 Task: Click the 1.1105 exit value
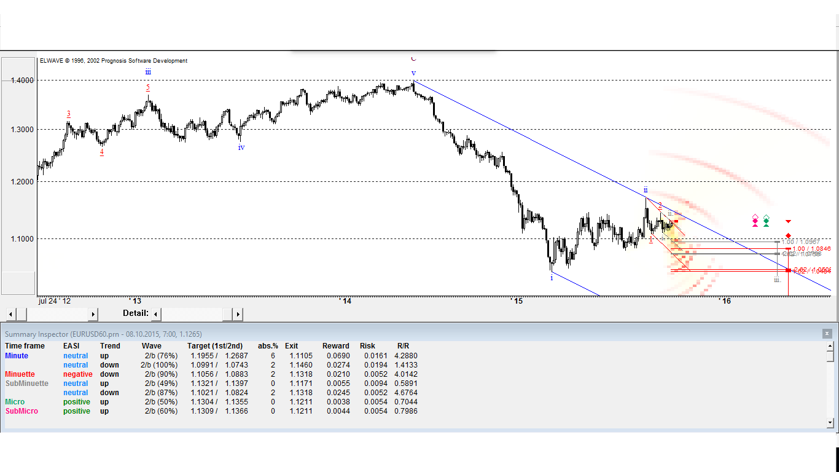pos(301,356)
